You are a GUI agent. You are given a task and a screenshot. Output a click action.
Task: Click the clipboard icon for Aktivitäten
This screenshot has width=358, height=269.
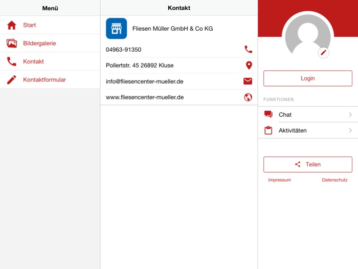(268, 130)
